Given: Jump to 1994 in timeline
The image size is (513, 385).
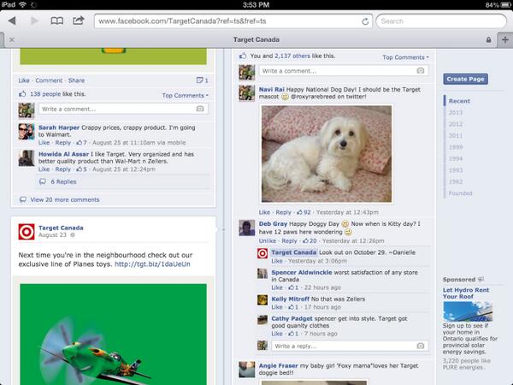Looking at the screenshot, I should (x=456, y=158).
